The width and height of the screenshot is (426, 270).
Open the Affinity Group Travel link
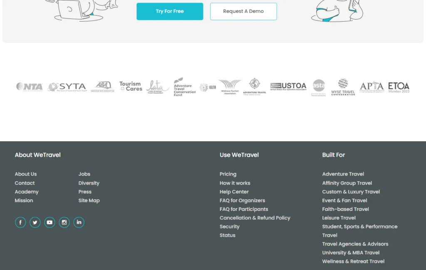347,183
